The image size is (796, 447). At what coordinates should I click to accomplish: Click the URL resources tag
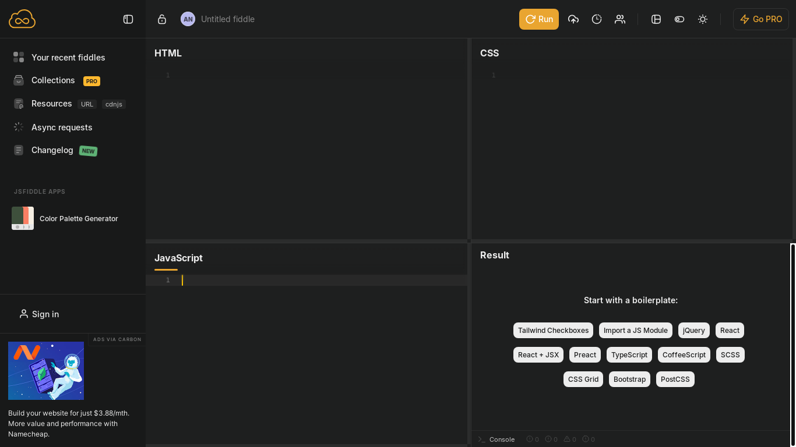tap(87, 104)
